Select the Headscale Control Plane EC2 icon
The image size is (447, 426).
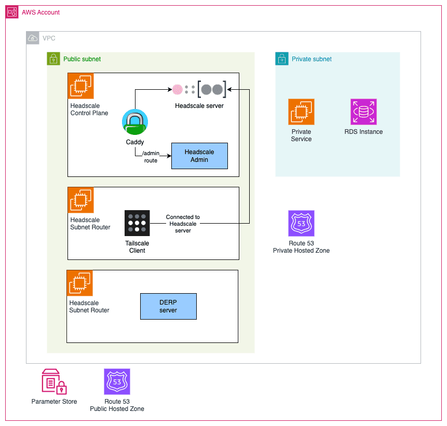[x=81, y=86]
